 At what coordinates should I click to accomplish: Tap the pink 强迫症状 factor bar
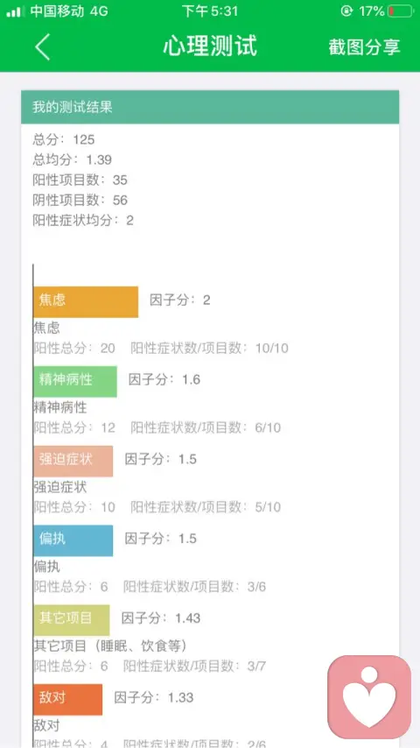tap(73, 462)
